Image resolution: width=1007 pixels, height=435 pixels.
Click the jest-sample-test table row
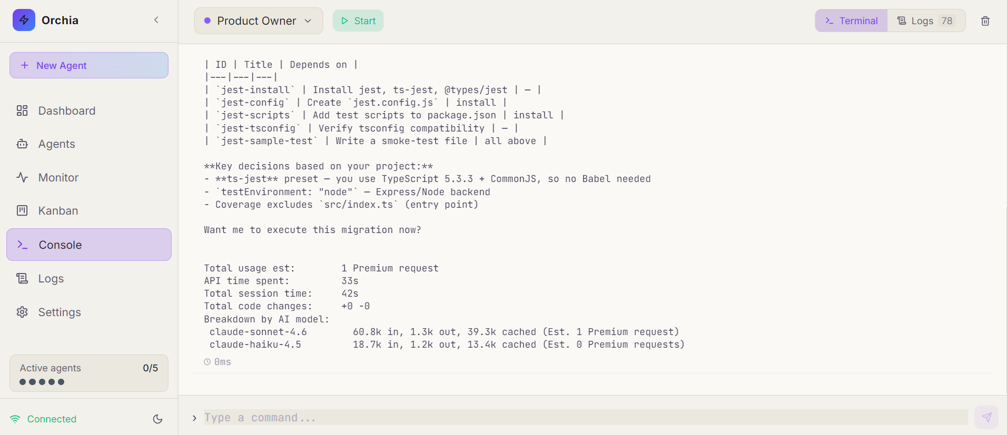point(375,141)
